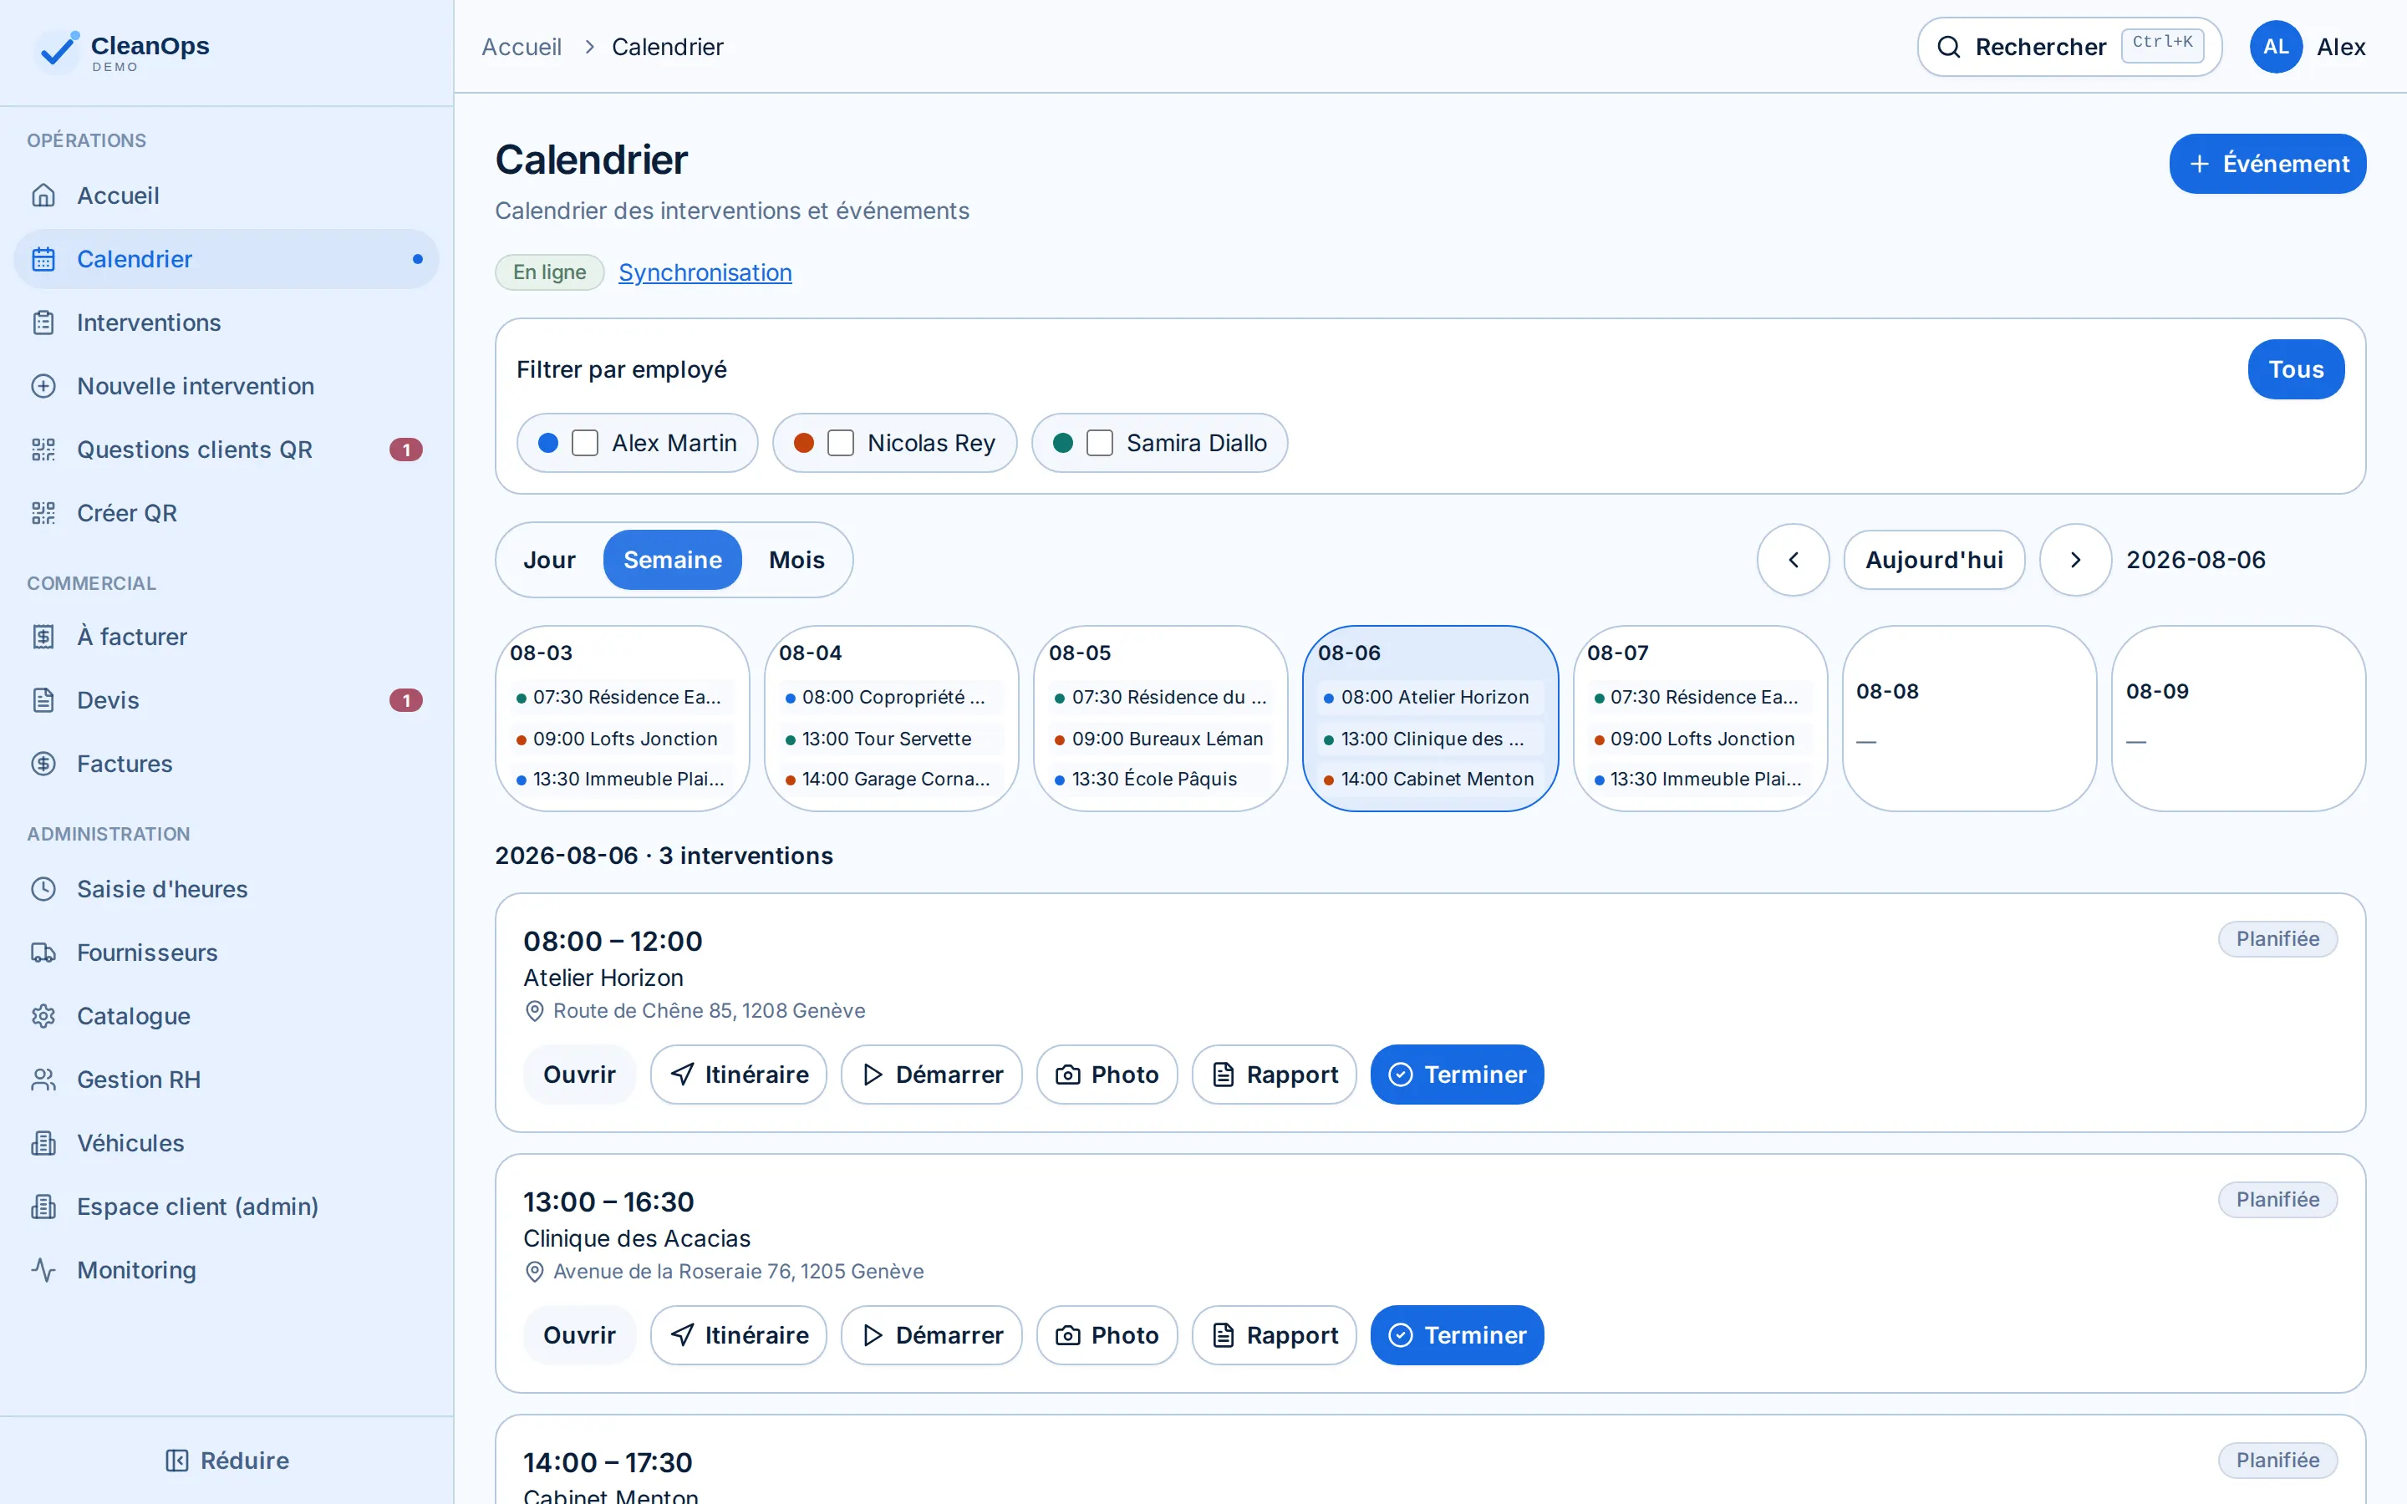Click the CleanOps checkmark logo

coord(57,50)
